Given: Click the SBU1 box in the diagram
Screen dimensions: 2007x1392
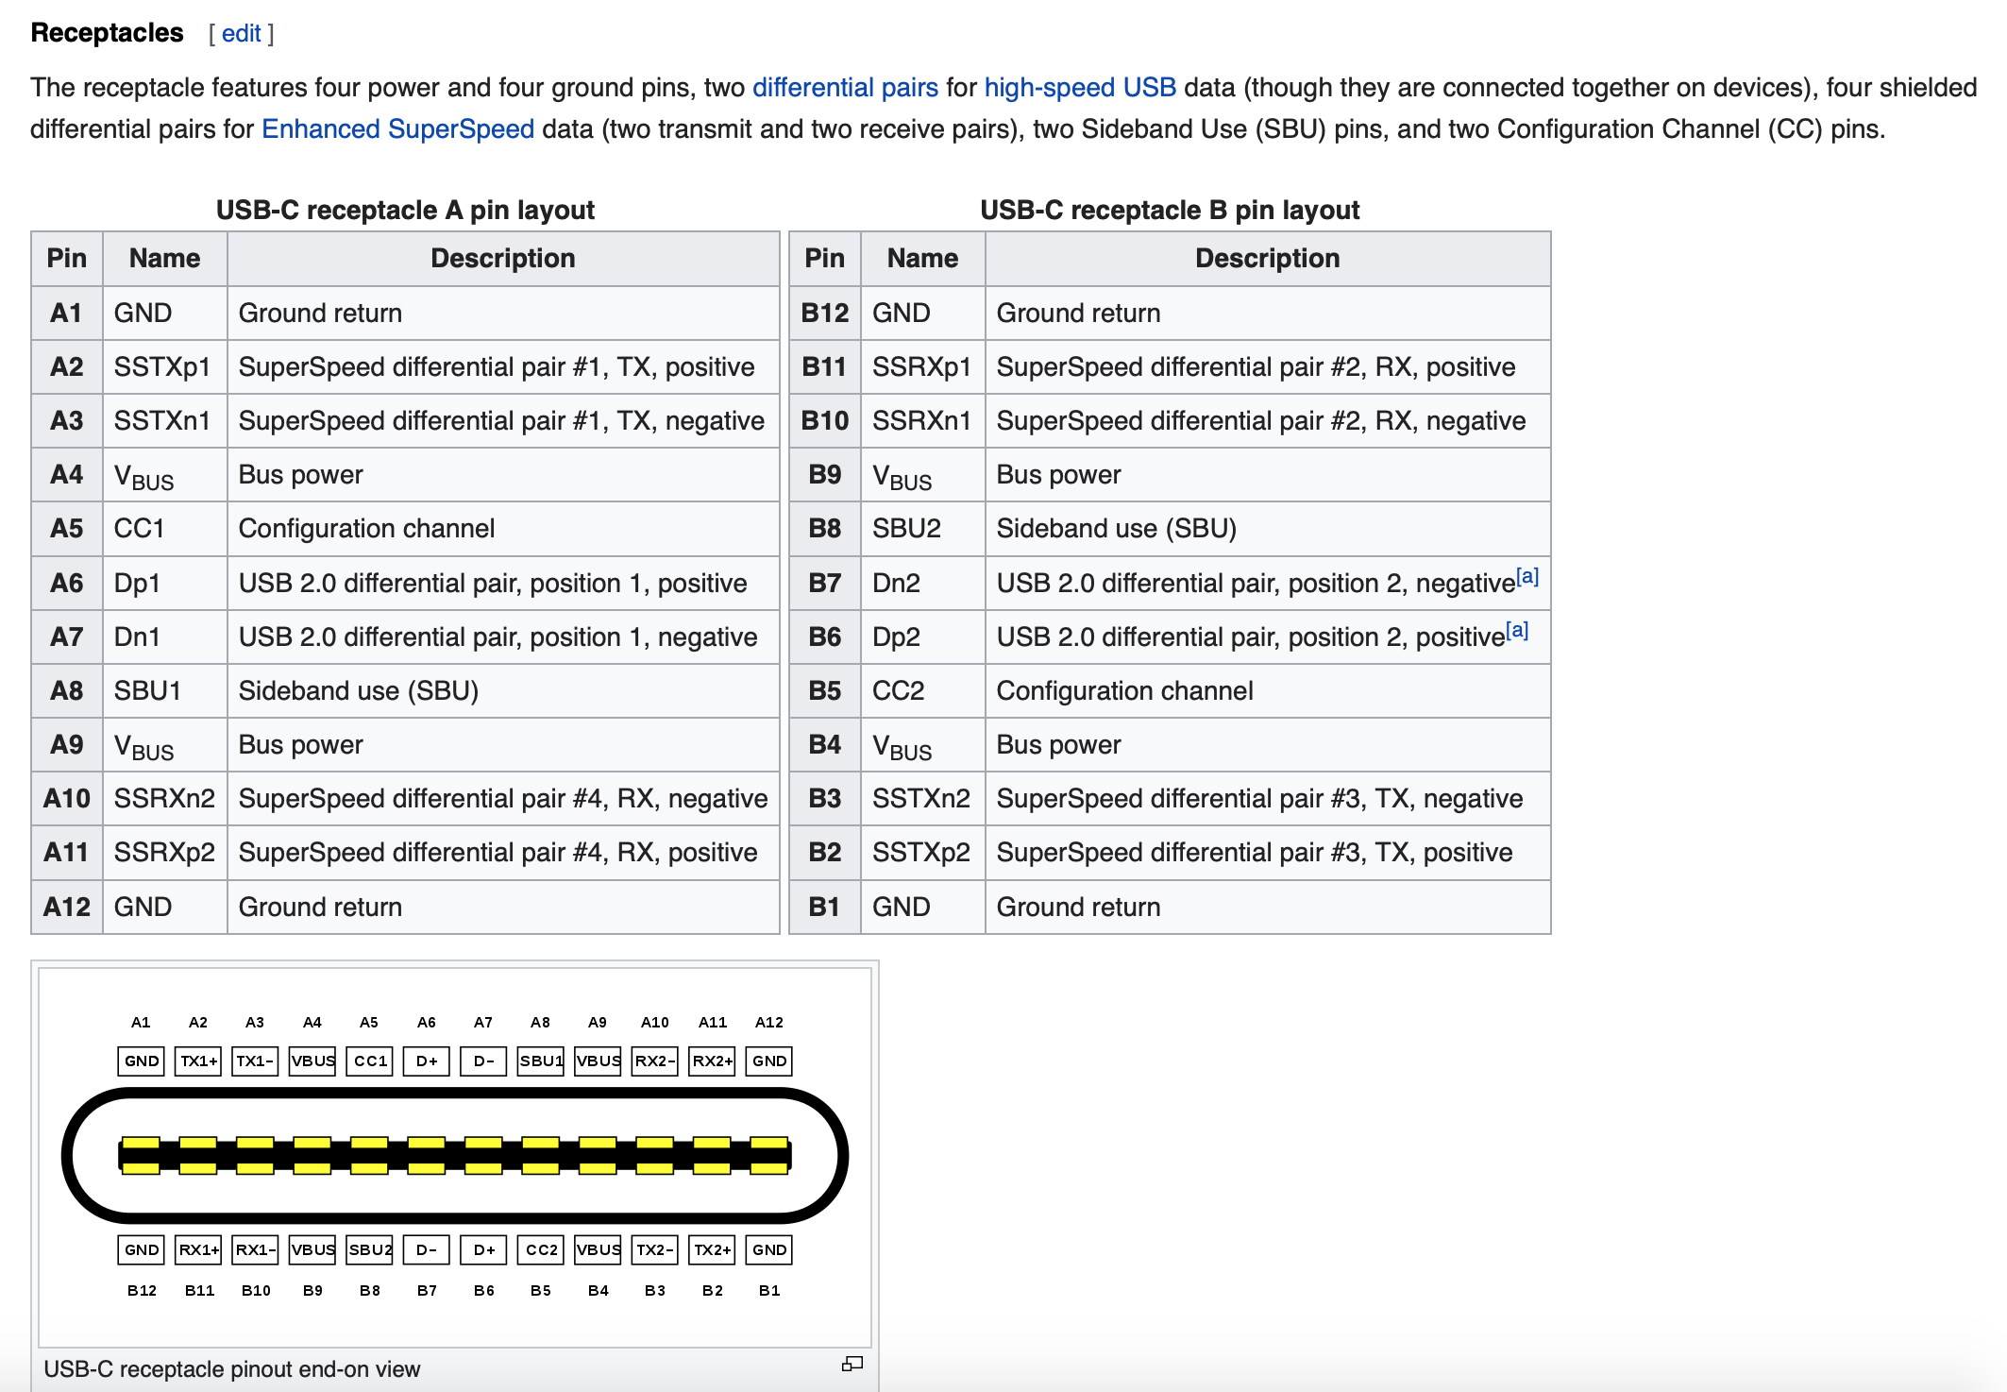Looking at the screenshot, I should pos(540,1061).
